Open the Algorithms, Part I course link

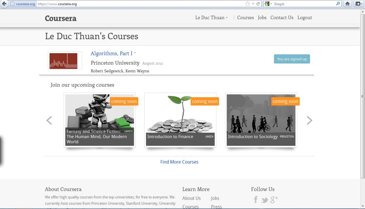111,53
